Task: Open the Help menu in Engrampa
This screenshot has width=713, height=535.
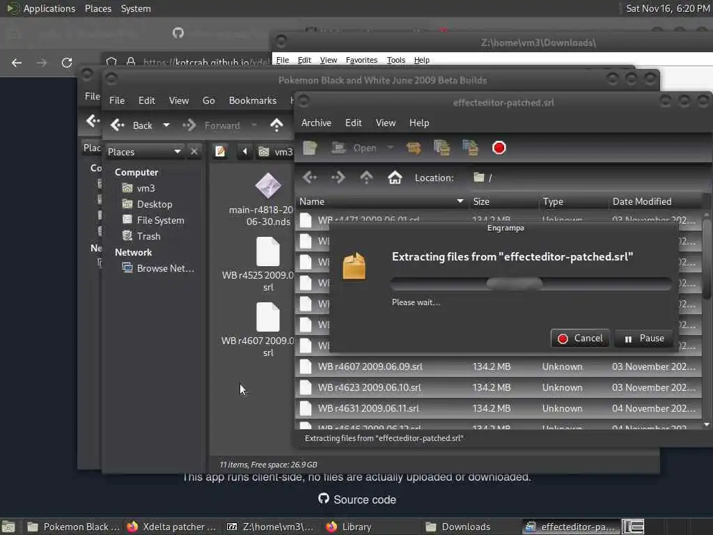Action: point(418,123)
